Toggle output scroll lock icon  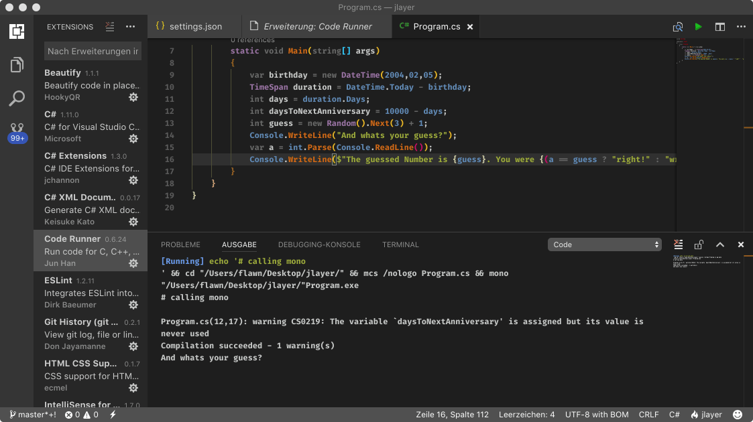(x=699, y=244)
